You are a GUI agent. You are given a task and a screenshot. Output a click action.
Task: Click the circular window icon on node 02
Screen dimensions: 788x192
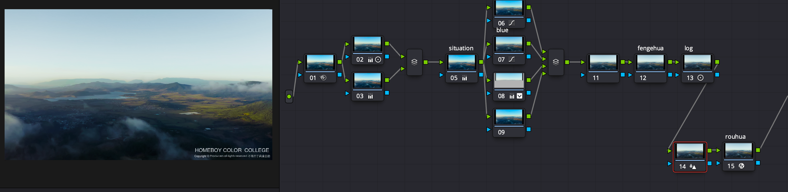click(378, 59)
